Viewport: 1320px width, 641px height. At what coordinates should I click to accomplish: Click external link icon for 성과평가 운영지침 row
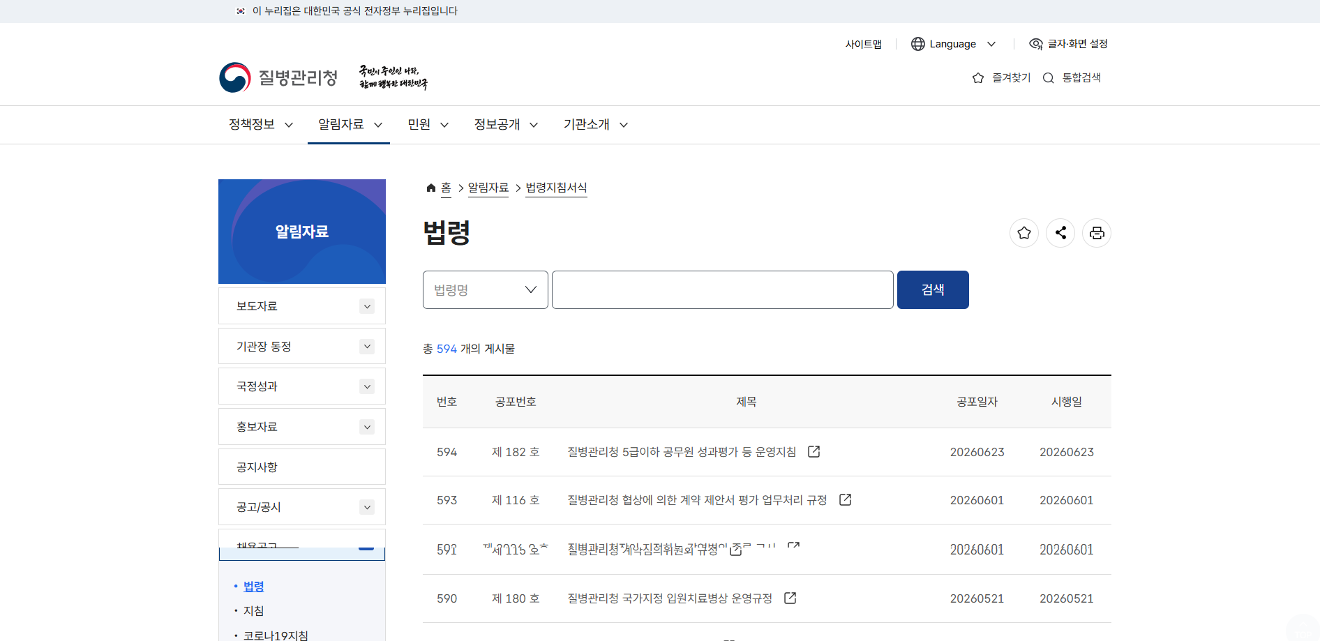click(813, 451)
